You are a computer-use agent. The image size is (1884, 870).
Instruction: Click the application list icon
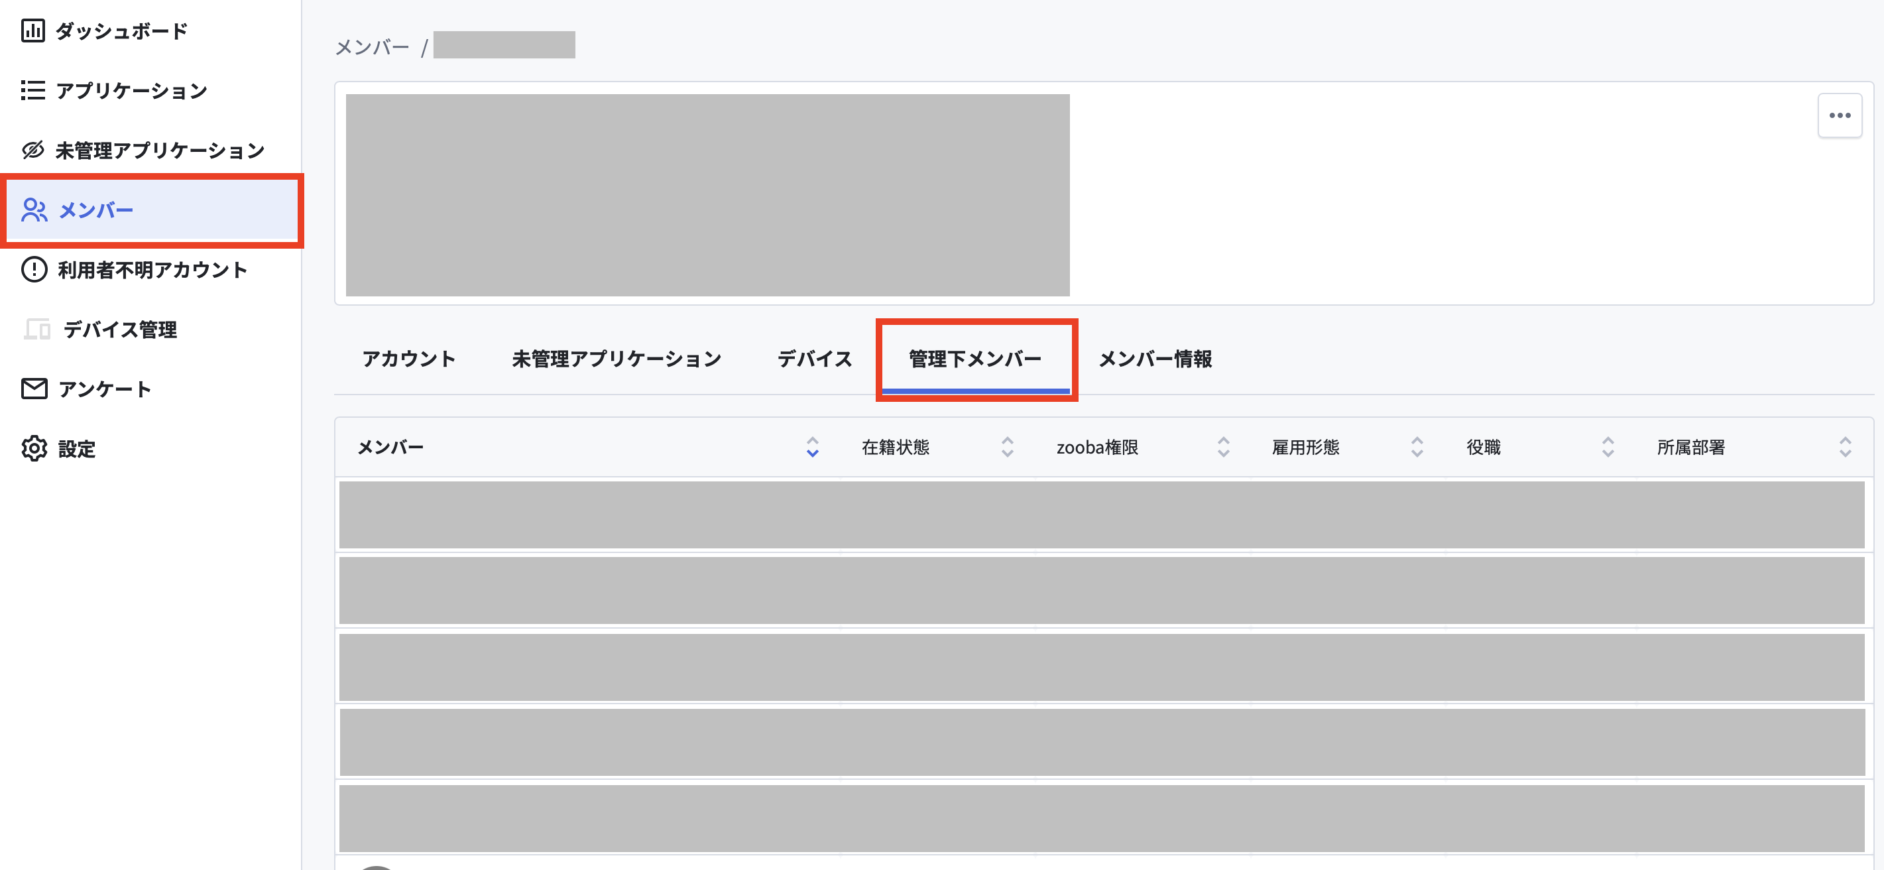tap(33, 90)
